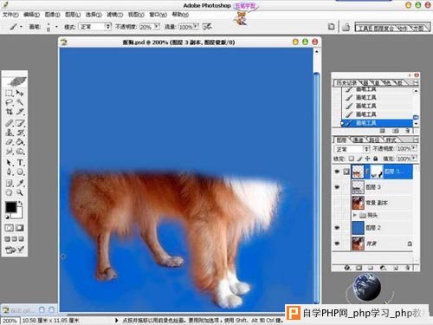The width and height of the screenshot is (433, 325).
Task: Click the brush opacity 20% field
Action: point(149,27)
